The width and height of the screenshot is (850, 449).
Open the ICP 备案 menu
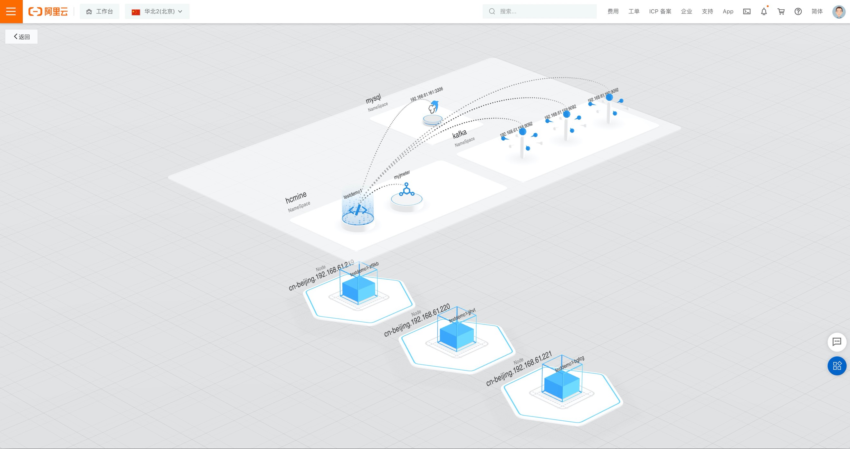pyautogui.click(x=660, y=12)
